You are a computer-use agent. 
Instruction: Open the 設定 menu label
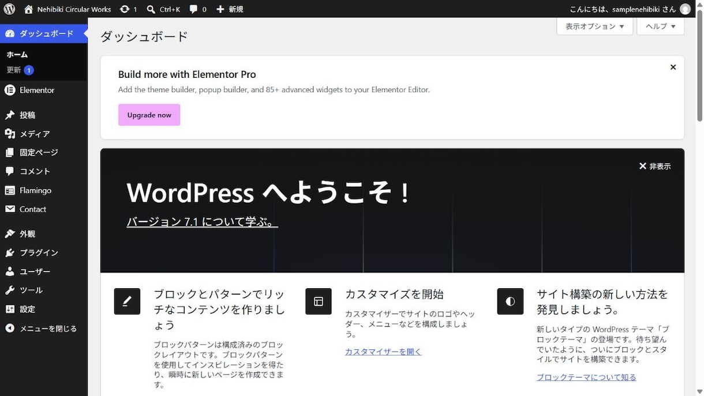click(28, 309)
